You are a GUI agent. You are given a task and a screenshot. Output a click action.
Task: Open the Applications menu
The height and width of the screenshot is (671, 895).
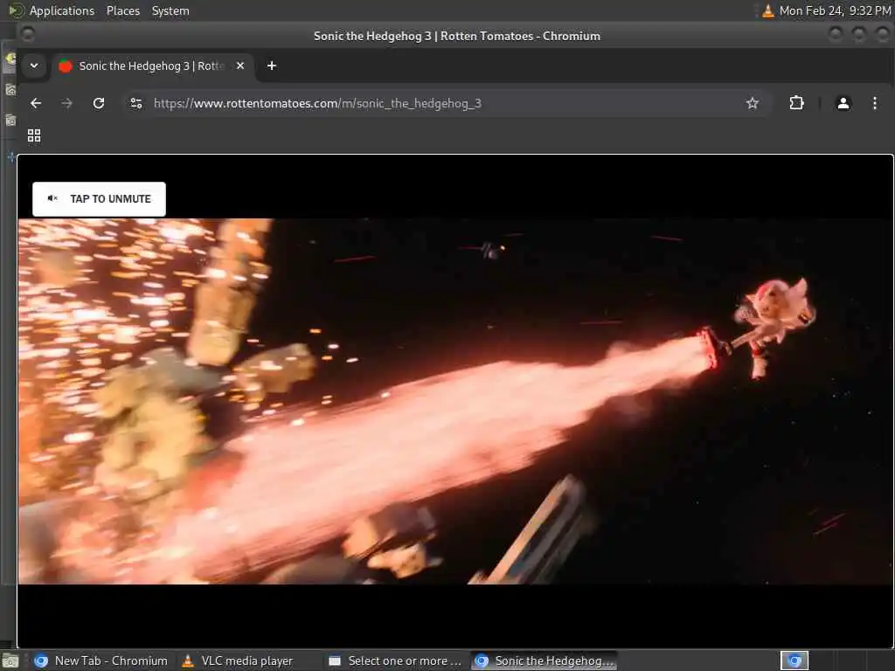62,10
